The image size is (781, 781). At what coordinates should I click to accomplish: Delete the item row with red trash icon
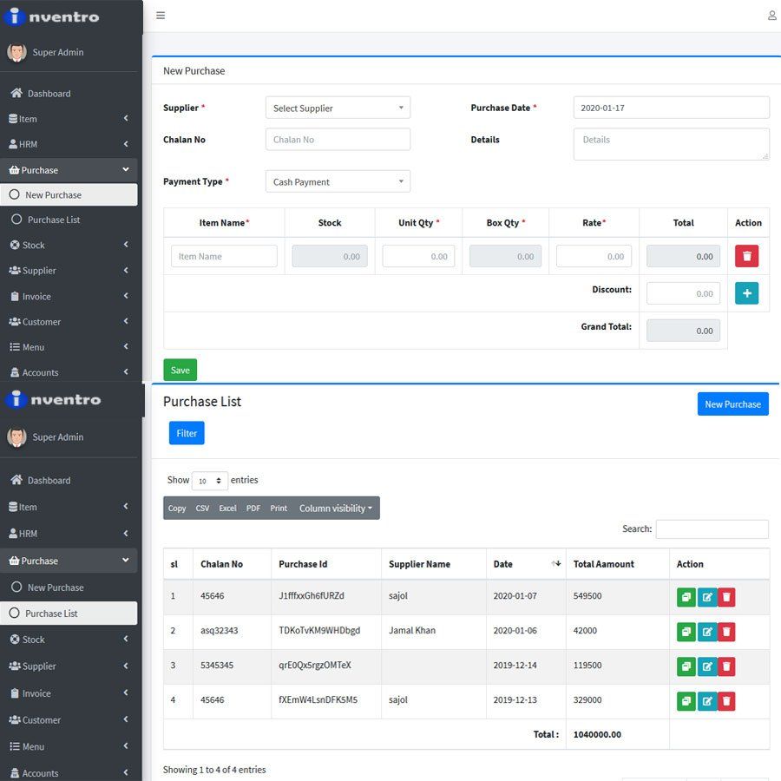[746, 256]
